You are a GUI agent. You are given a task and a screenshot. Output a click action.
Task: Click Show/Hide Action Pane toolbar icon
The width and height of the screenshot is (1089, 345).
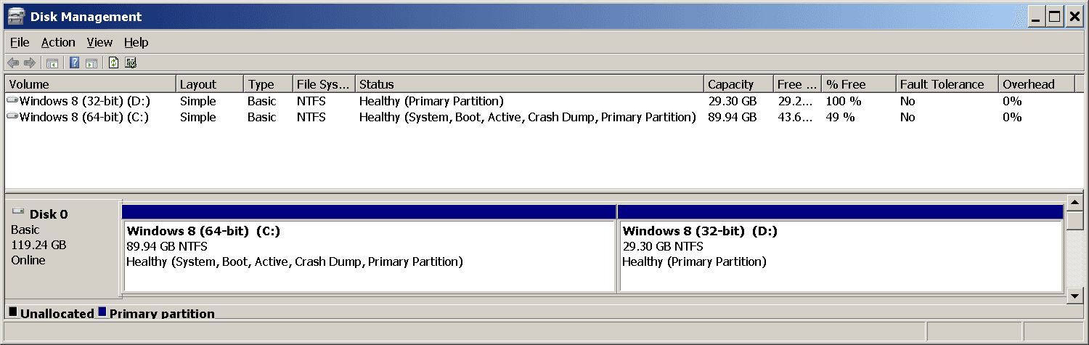pos(91,62)
